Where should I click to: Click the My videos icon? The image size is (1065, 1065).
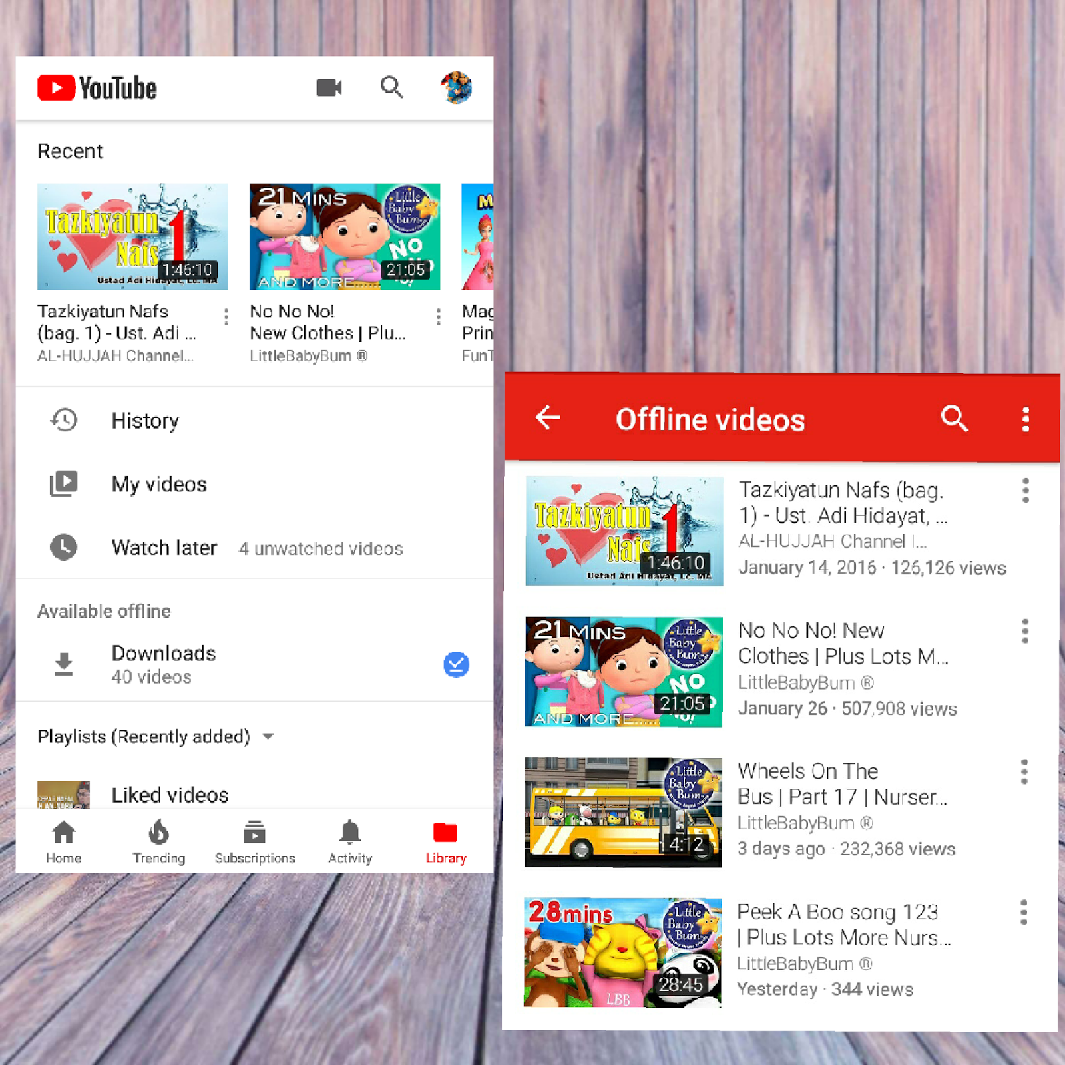(64, 483)
